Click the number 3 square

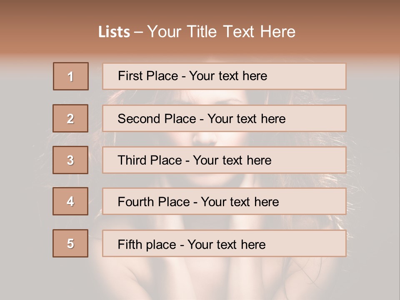coord(70,160)
